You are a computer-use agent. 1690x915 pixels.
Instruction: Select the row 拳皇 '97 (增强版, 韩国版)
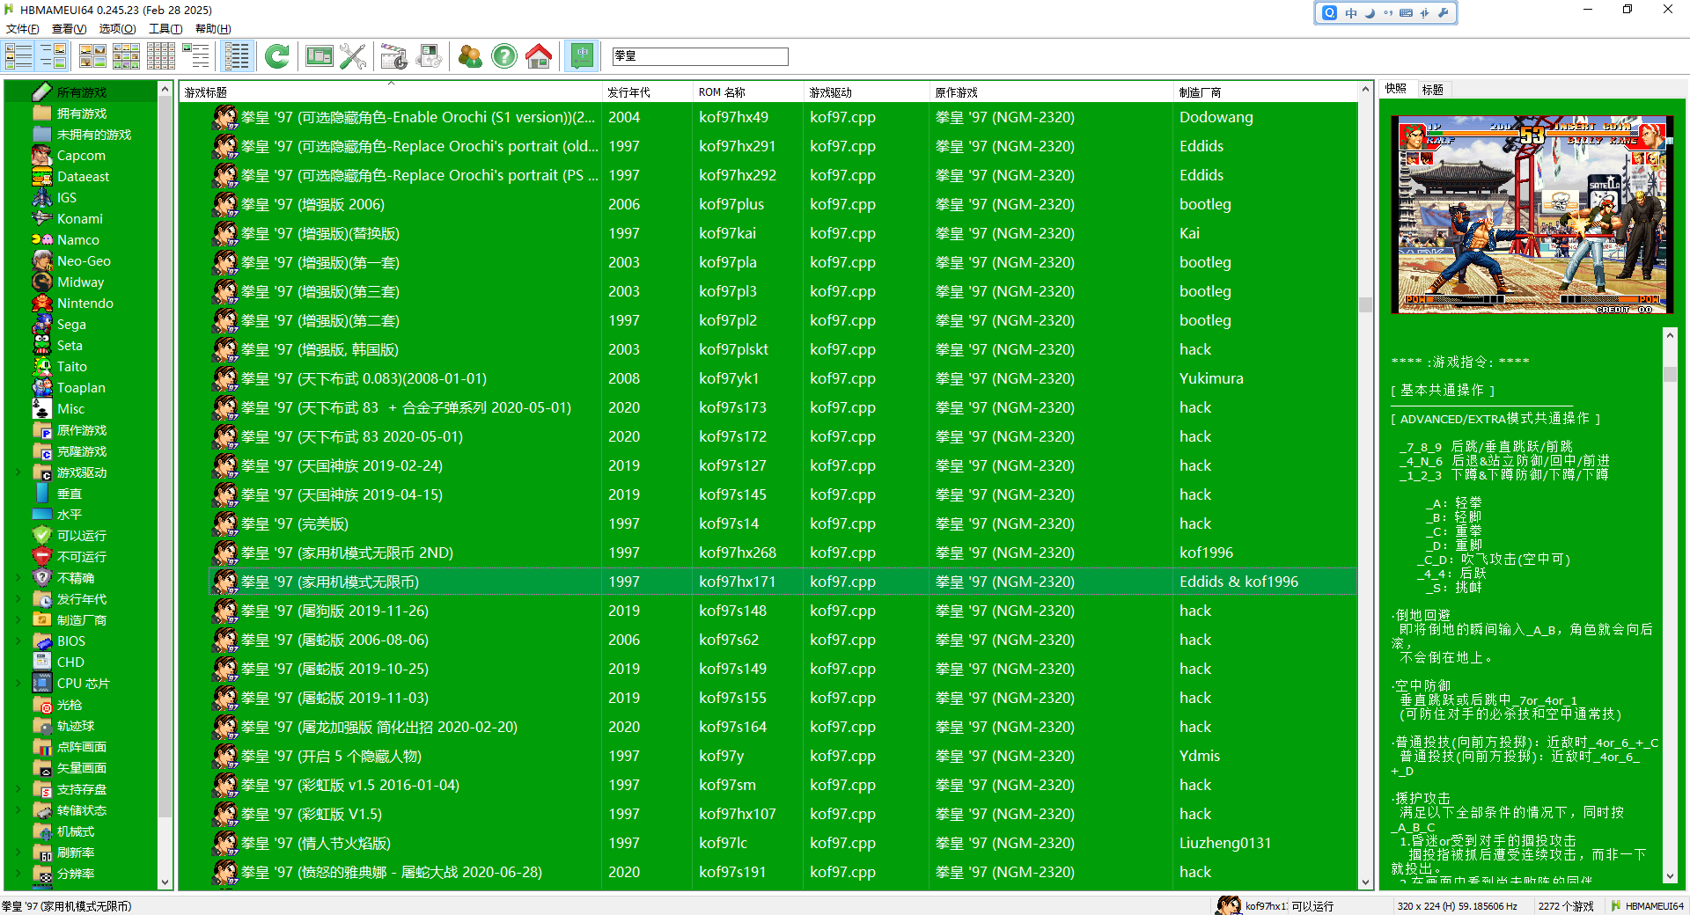(x=783, y=350)
